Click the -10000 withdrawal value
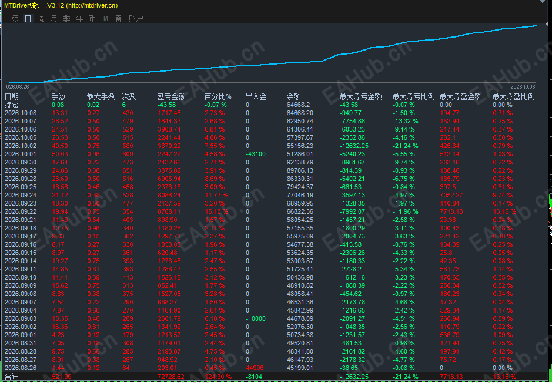 pyautogui.click(x=256, y=318)
